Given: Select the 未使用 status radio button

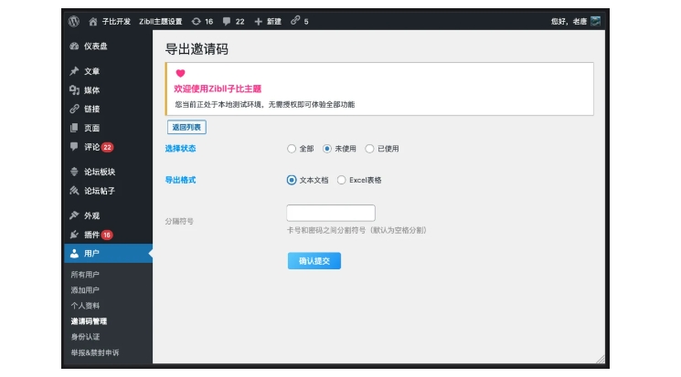Looking at the screenshot, I should [327, 149].
